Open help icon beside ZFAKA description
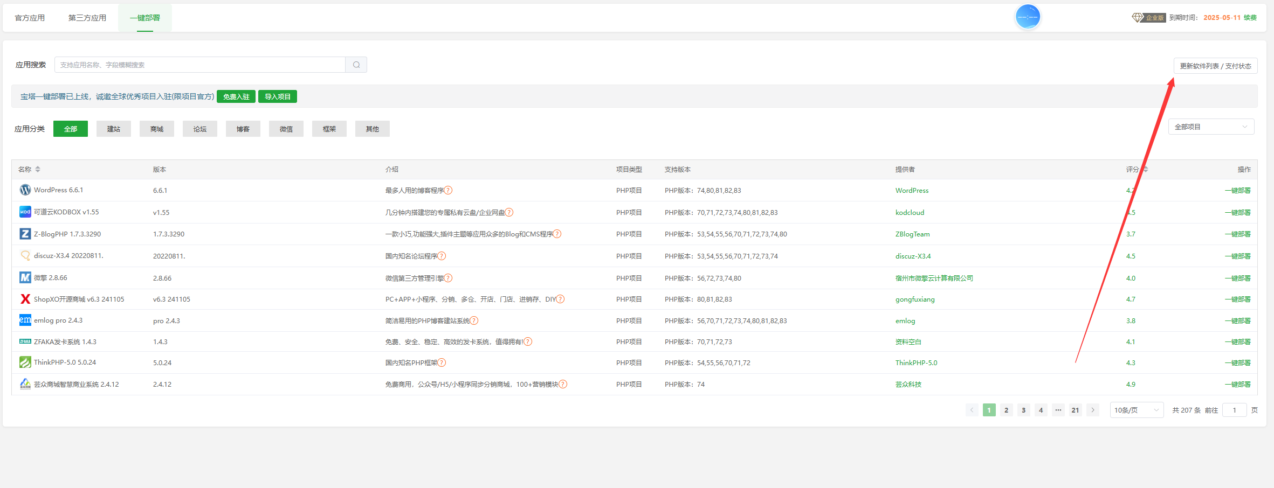 (528, 341)
